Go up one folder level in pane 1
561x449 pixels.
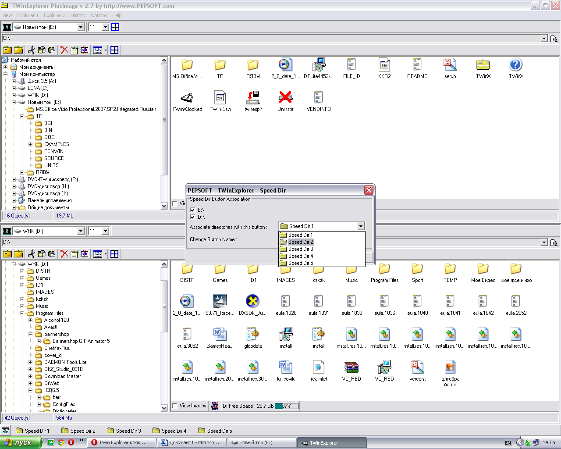pos(7,50)
